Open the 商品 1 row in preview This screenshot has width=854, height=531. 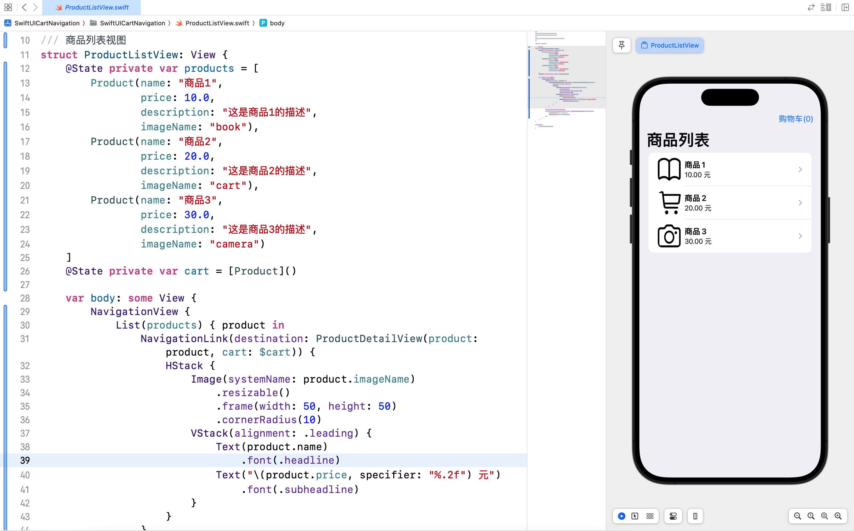coord(730,169)
